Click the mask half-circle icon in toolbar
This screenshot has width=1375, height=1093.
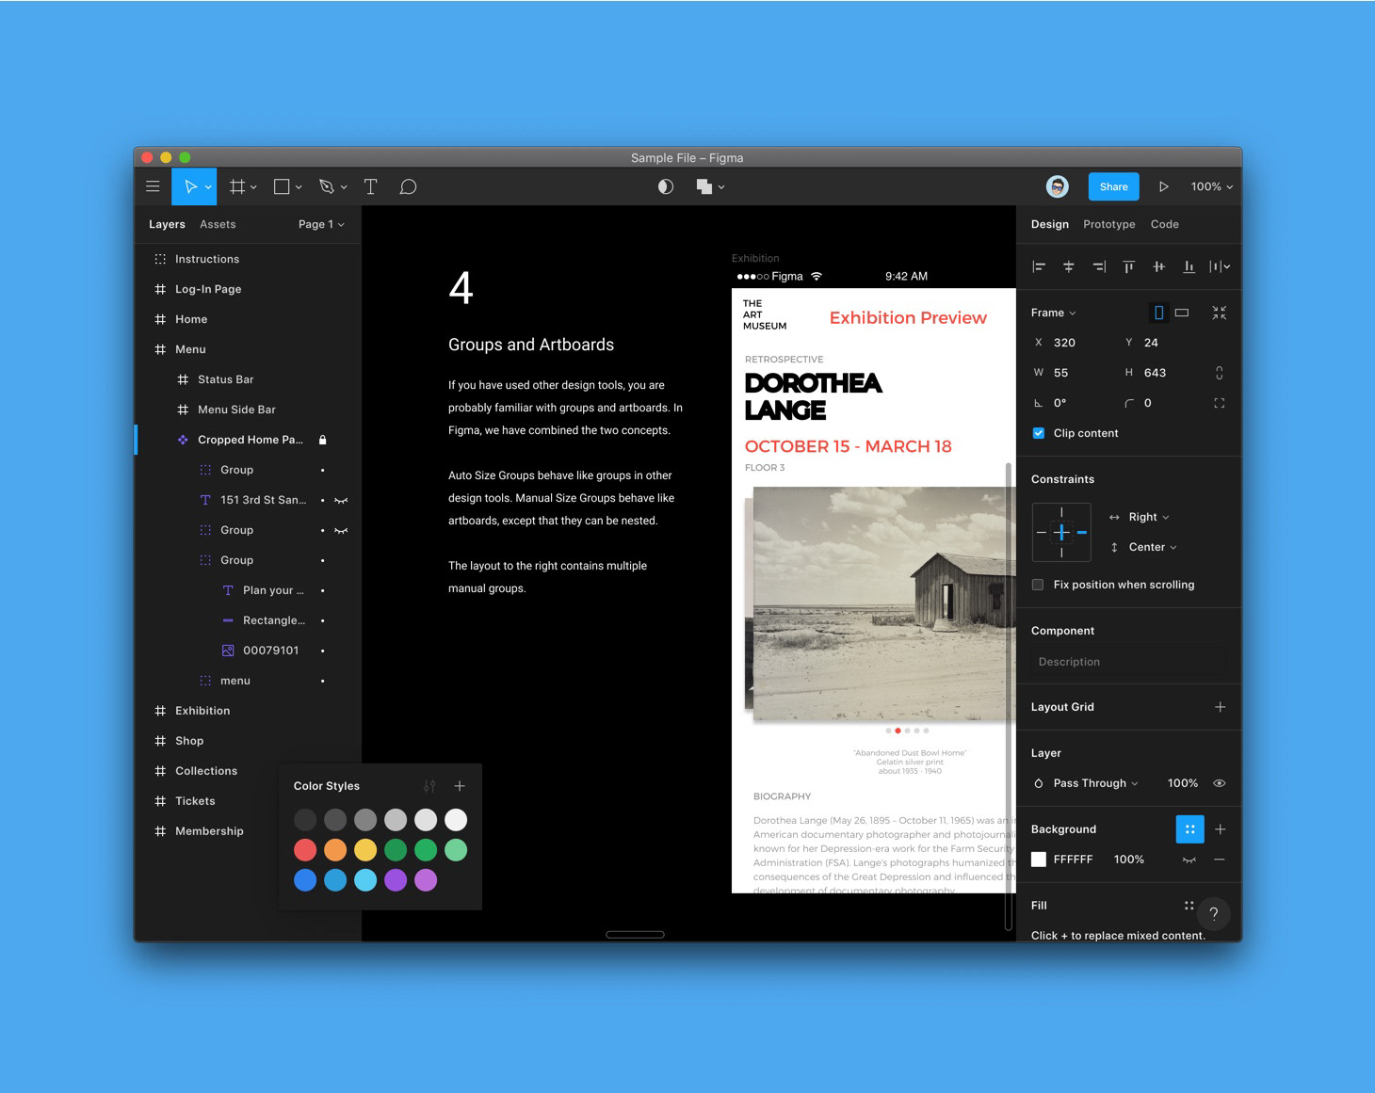(x=666, y=186)
